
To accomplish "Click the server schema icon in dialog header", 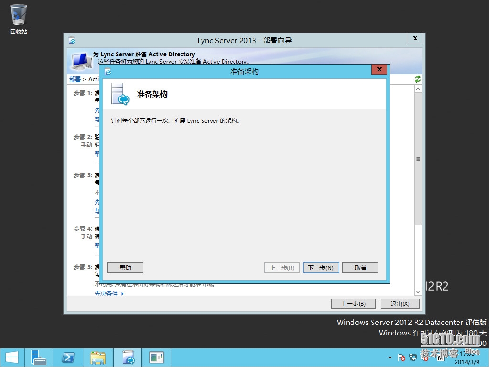I will 120,94.
